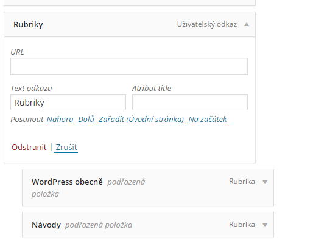Viewport: 313px width, 241px height.
Task: Click the collapsed menu item bar above Rubriky
Action: coord(130,3)
